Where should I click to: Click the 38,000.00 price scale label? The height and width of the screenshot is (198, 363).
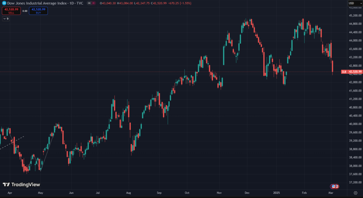(355, 166)
